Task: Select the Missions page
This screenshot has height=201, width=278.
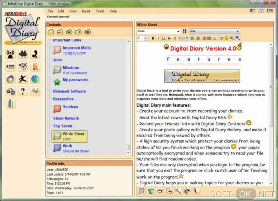Action: [x=70, y=70]
